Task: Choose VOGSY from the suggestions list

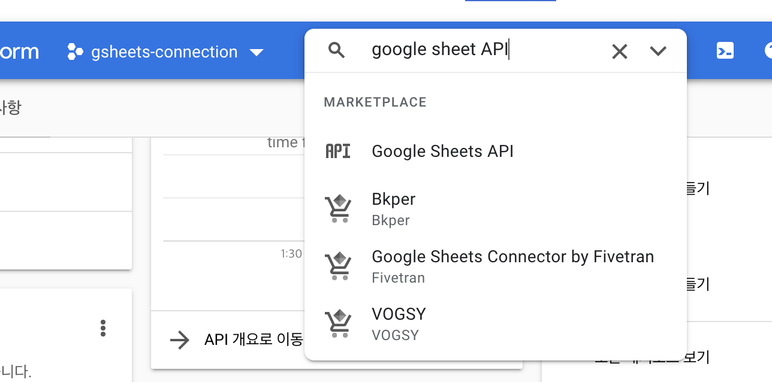Action: click(399, 314)
